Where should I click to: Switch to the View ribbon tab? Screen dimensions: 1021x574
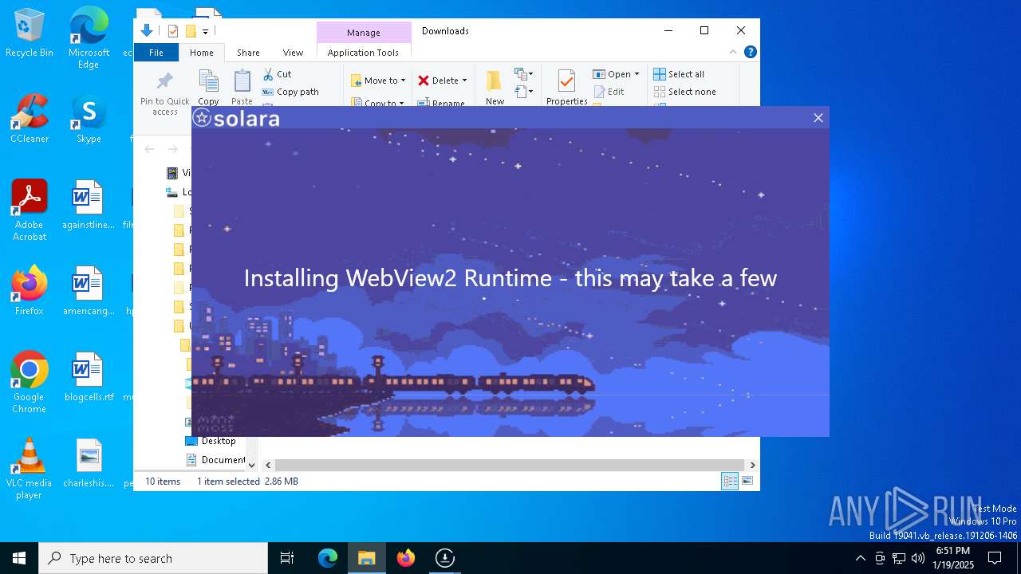293,53
